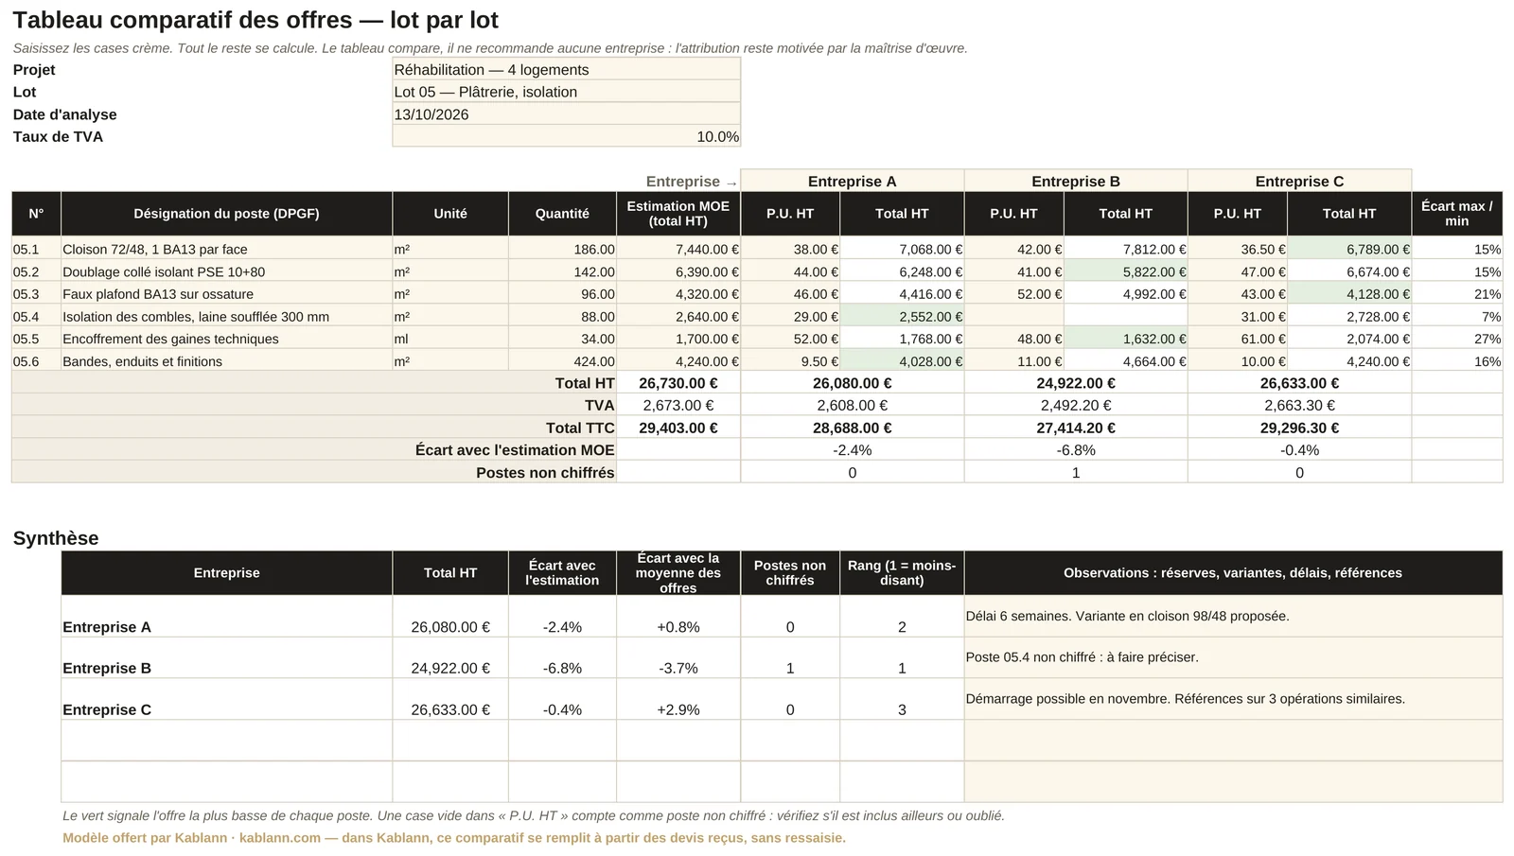Select quantity cell 424.00

click(x=562, y=361)
